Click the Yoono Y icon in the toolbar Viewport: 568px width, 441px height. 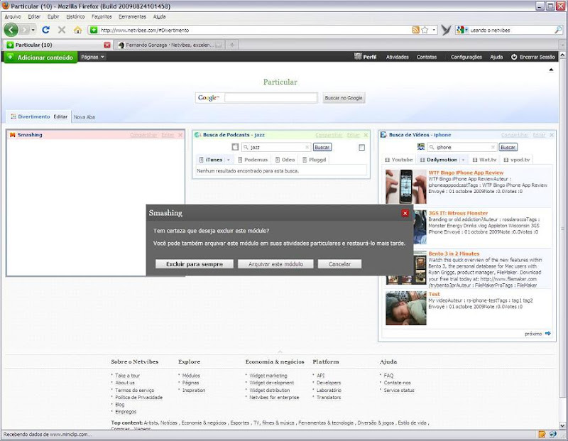[446, 30]
